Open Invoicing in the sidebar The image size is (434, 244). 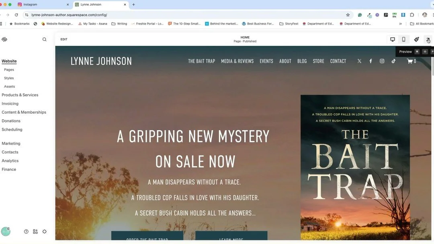pos(10,104)
